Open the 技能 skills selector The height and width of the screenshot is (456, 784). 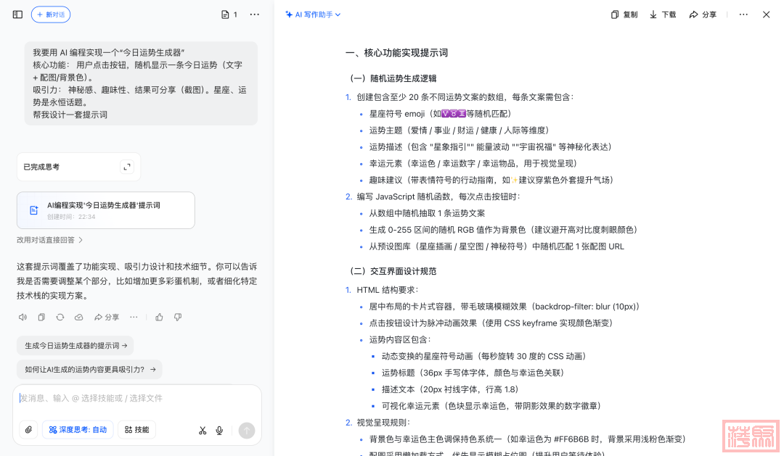point(136,430)
